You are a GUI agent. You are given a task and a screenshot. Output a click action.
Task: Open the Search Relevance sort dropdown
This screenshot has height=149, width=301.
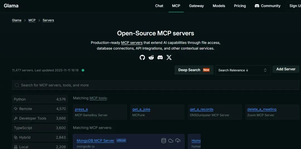coord(243,70)
